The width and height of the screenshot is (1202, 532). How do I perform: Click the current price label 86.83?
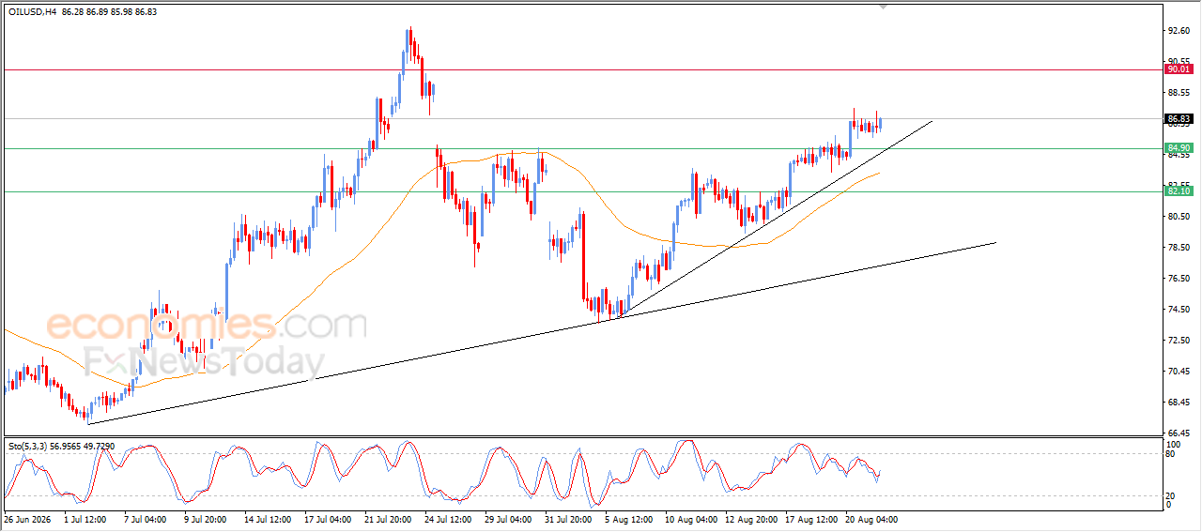pyautogui.click(x=1179, y=119)
